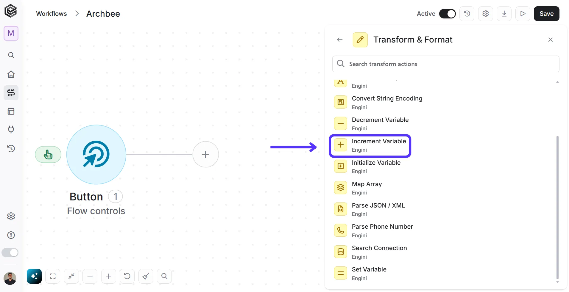Go to Workflows breadcrumb
Viewport: 569px width, 292px height.
(52, 14)
